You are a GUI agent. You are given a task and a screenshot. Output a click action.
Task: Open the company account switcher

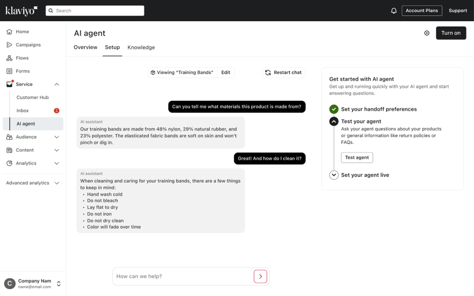[59, 284]
